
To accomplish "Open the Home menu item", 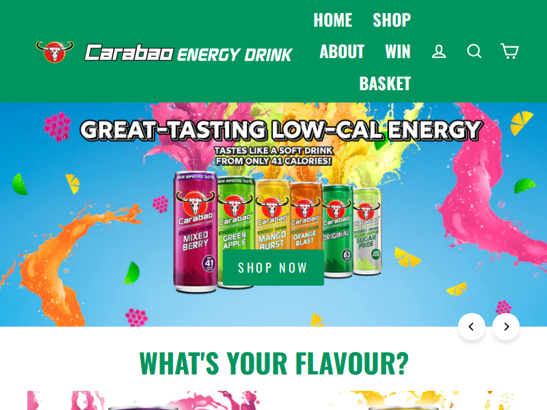I will coord(333,20).
